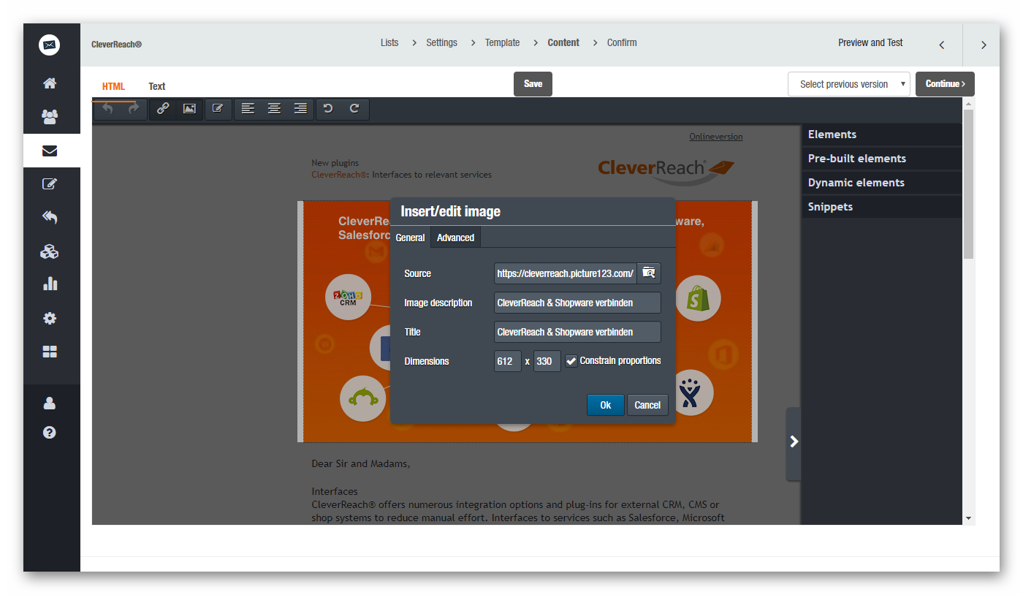Click the Source URL input field
Viewport: 1023px width, 595px height.
[x=566, y=273]
